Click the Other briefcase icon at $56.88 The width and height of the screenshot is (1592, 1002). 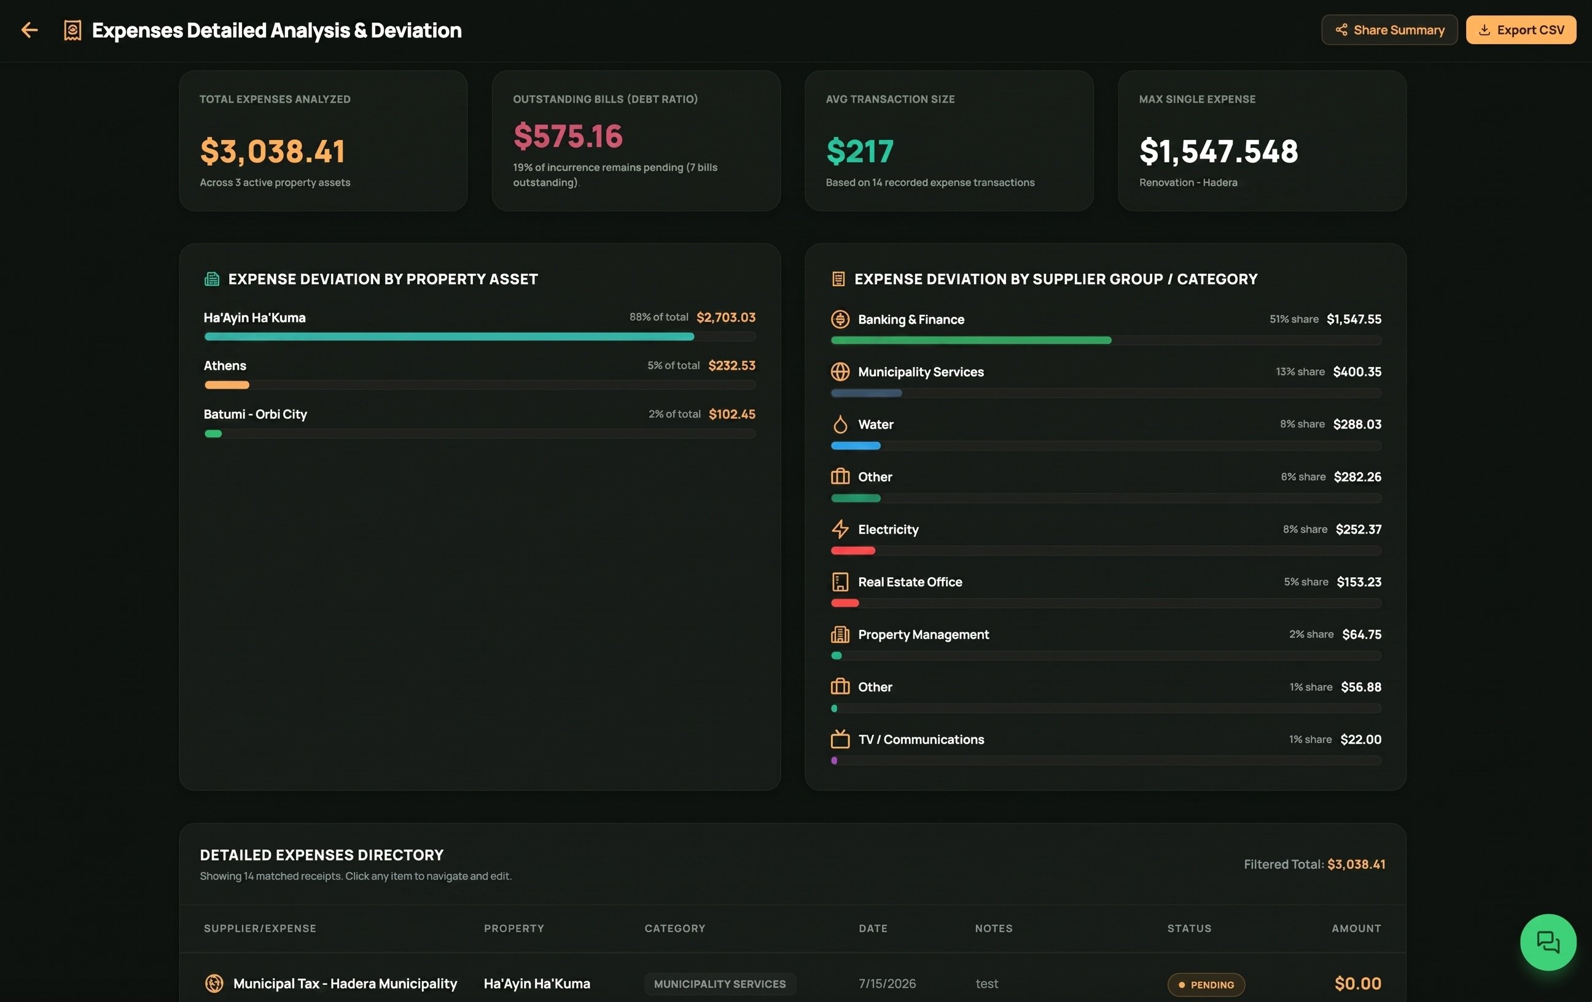pos(840,687)
